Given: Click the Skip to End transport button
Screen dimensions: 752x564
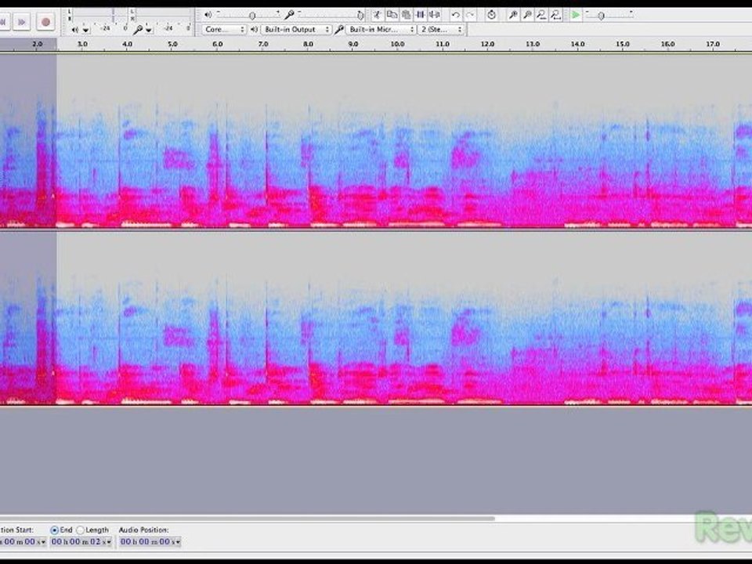Looking at the screenshot, I should [21, 22].
